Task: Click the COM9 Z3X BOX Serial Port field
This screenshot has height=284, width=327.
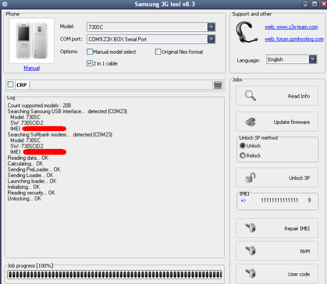Action: click(x=151, y=39)
